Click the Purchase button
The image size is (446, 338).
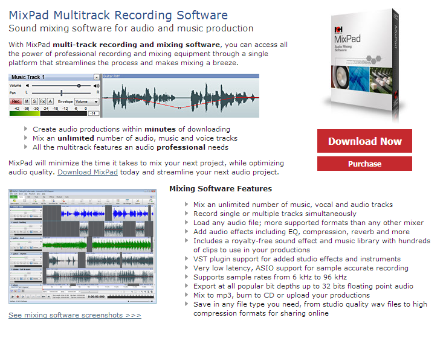point(364,164)
